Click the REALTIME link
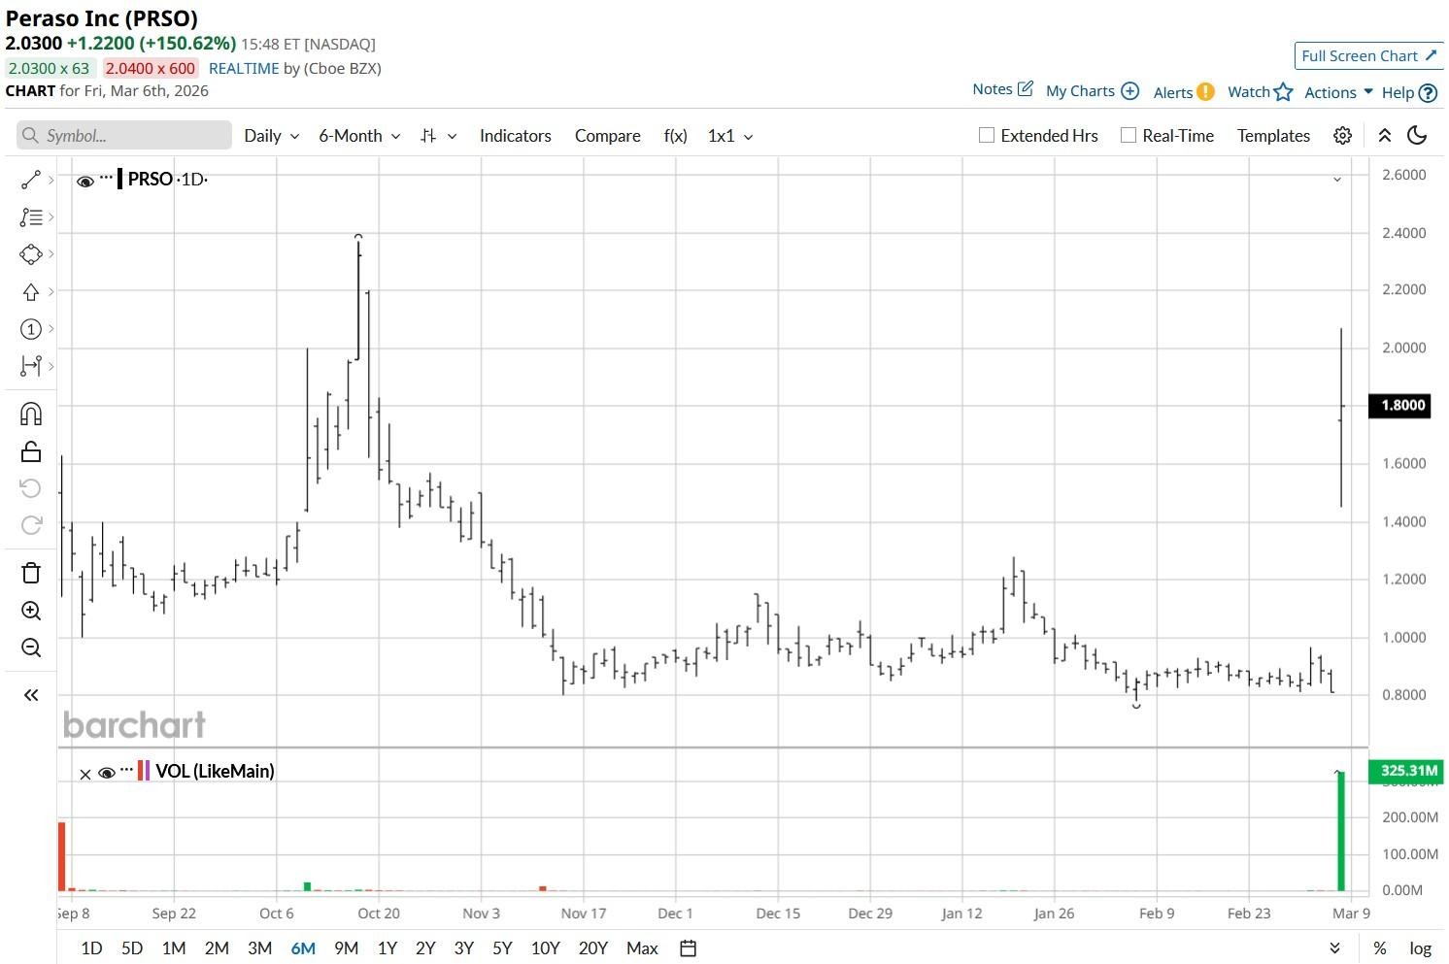1449x964 pixels. [x=244, y=68]
